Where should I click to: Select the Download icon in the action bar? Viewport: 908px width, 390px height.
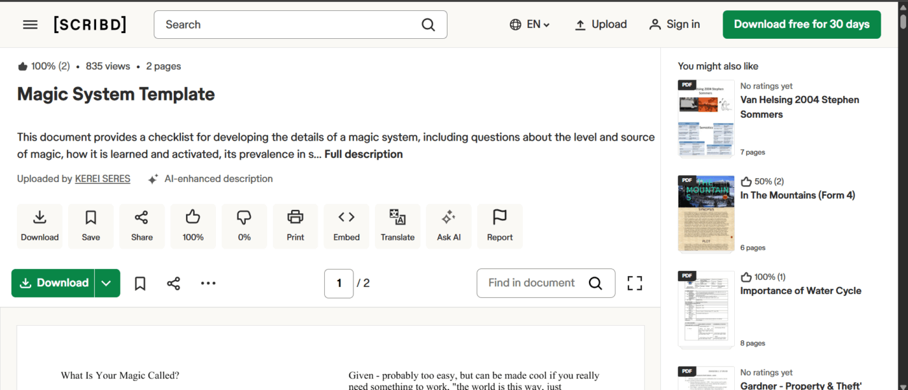coord(40,225)
